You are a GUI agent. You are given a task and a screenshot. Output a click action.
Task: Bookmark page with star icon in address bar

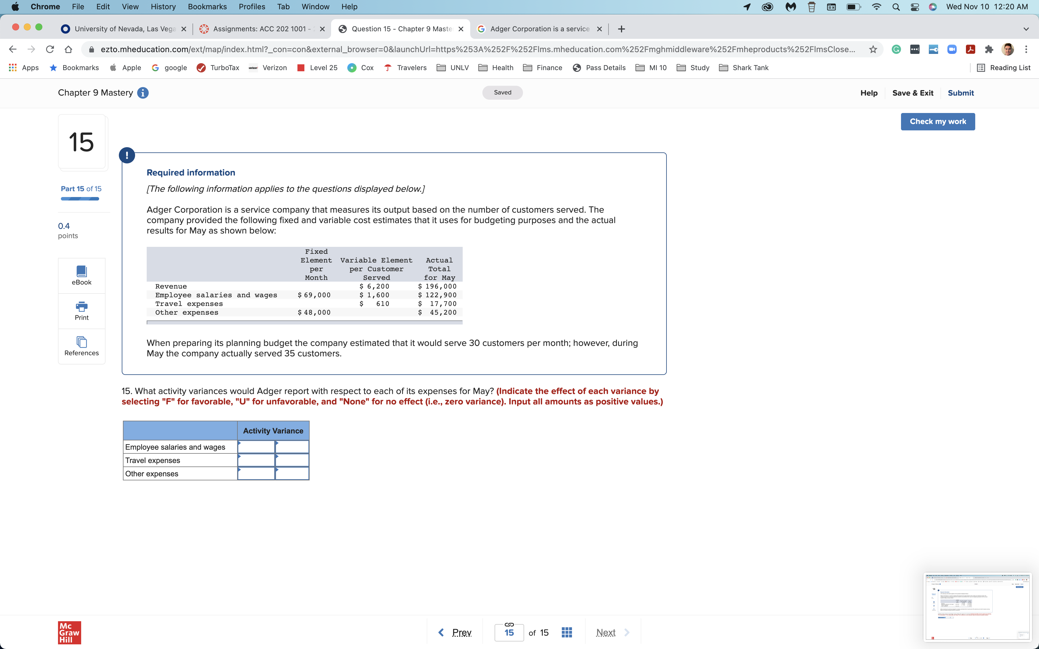coord(873,49)
